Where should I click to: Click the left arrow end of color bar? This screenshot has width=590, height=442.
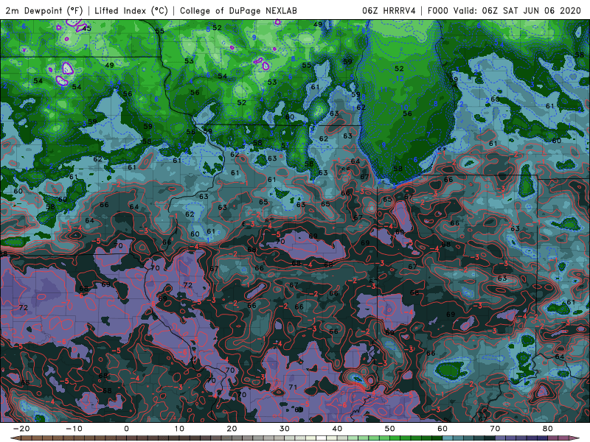(x=15, y=438)
